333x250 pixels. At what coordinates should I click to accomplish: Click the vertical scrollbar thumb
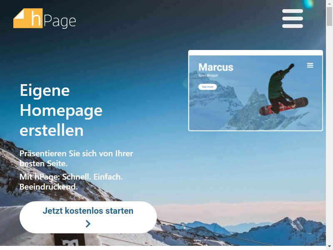pyautogui.click(x=329, y=16)
